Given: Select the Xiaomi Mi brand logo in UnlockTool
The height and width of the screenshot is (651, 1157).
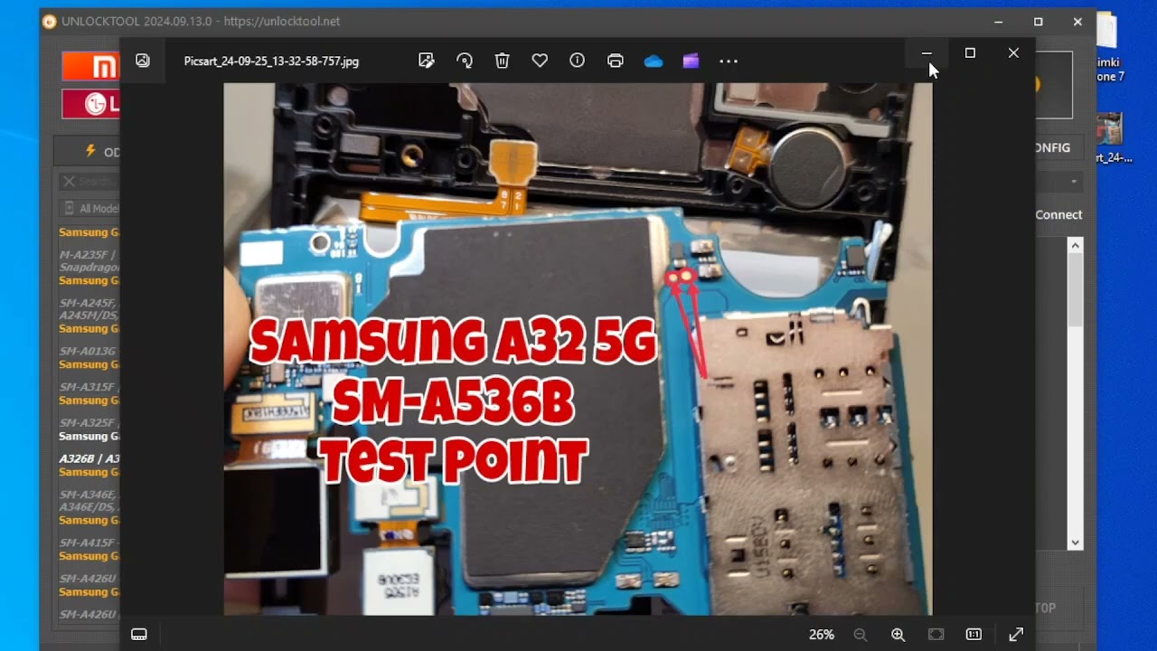Looking at the screenshot, I should [90, 67].
